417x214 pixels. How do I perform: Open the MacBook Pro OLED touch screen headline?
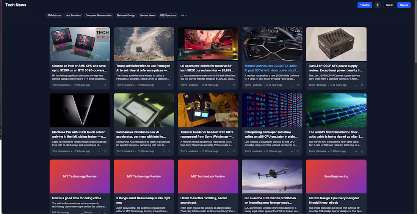(x=79, y=134)
